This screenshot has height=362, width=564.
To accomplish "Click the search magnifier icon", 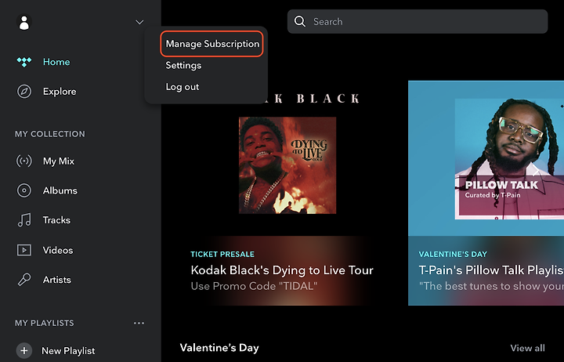I will pyautogui.click(x=299, y=22).
